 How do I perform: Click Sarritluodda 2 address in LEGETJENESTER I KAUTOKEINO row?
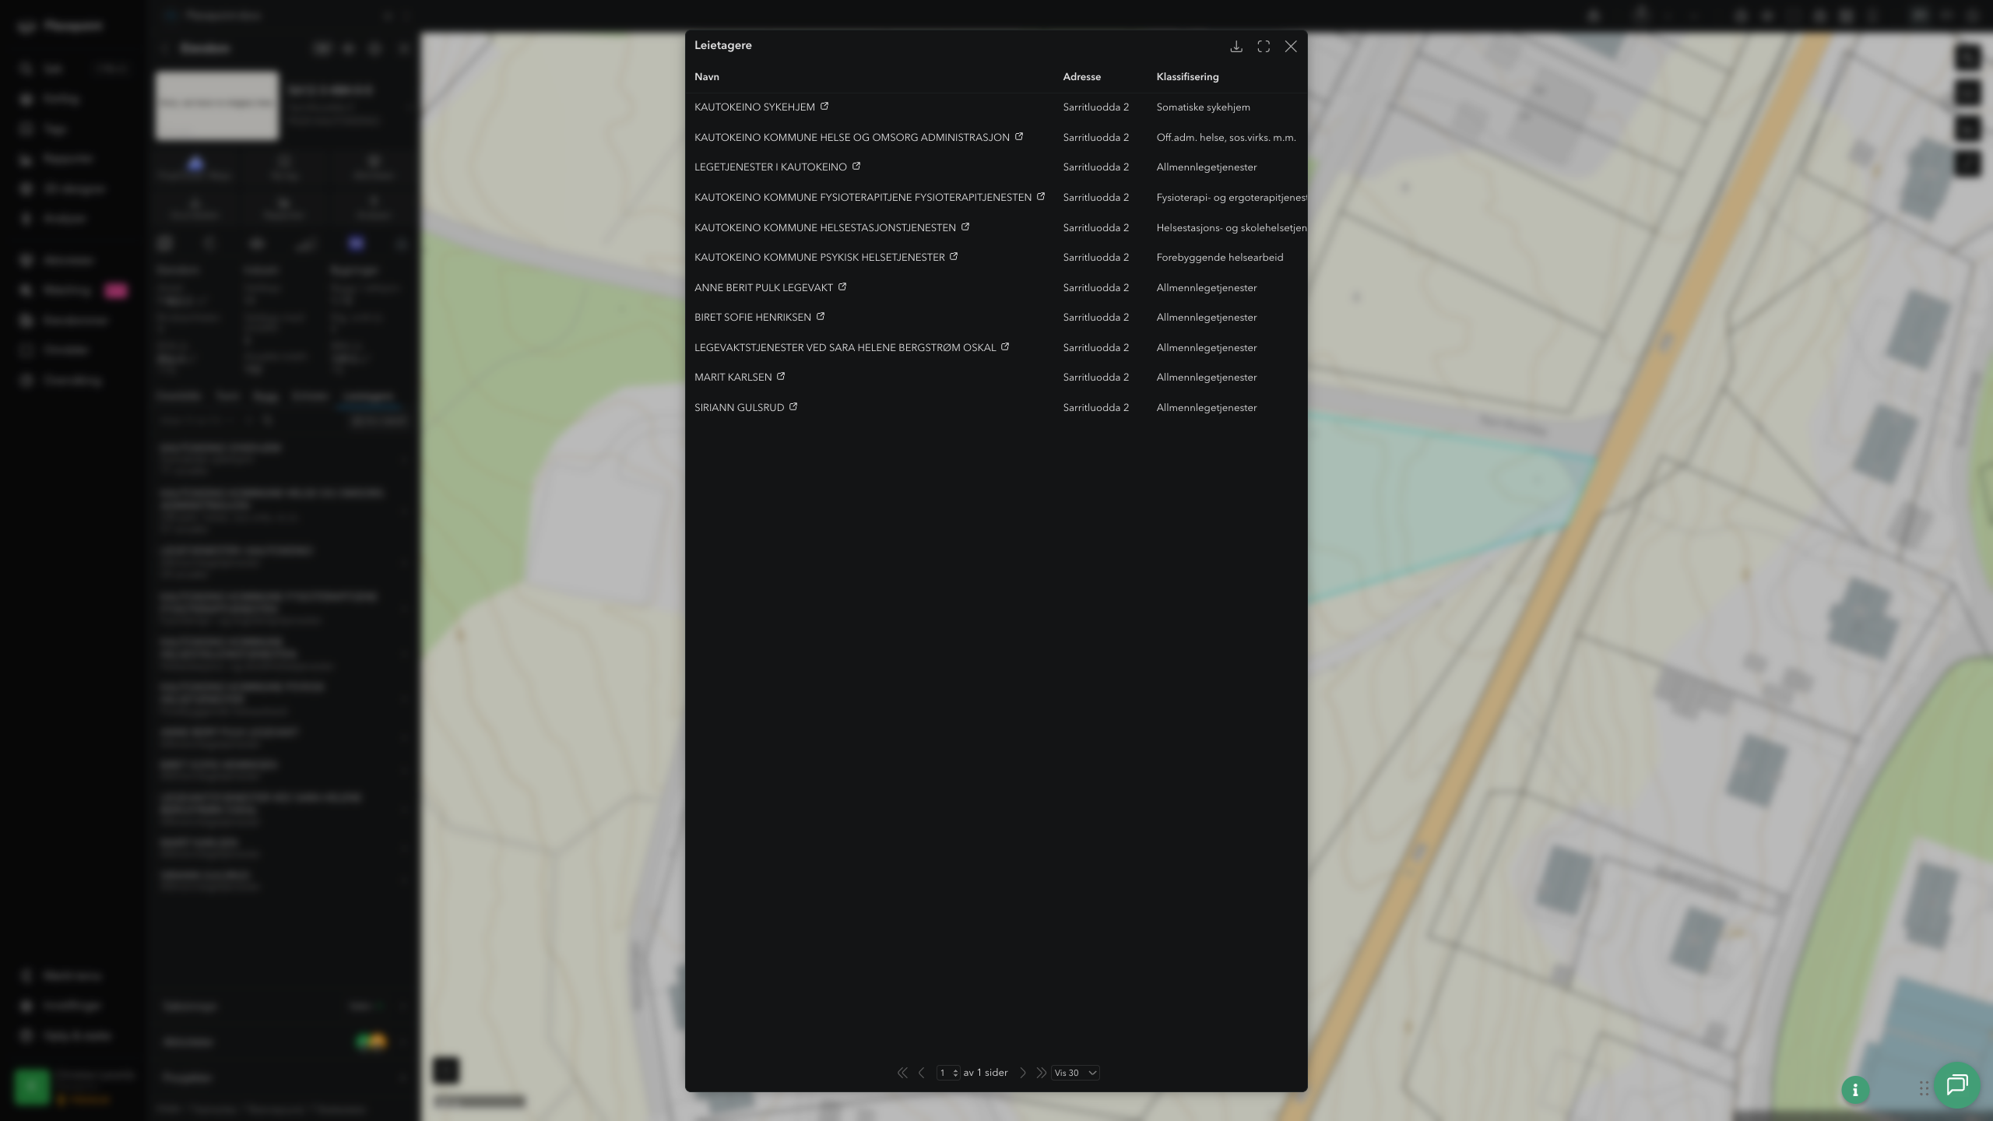click(x=1096, y=167)
